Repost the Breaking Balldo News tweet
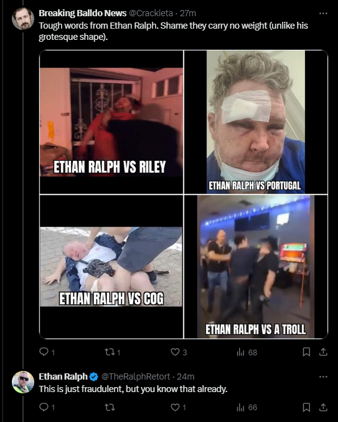338x422 pixels. [x=112, y=352]
